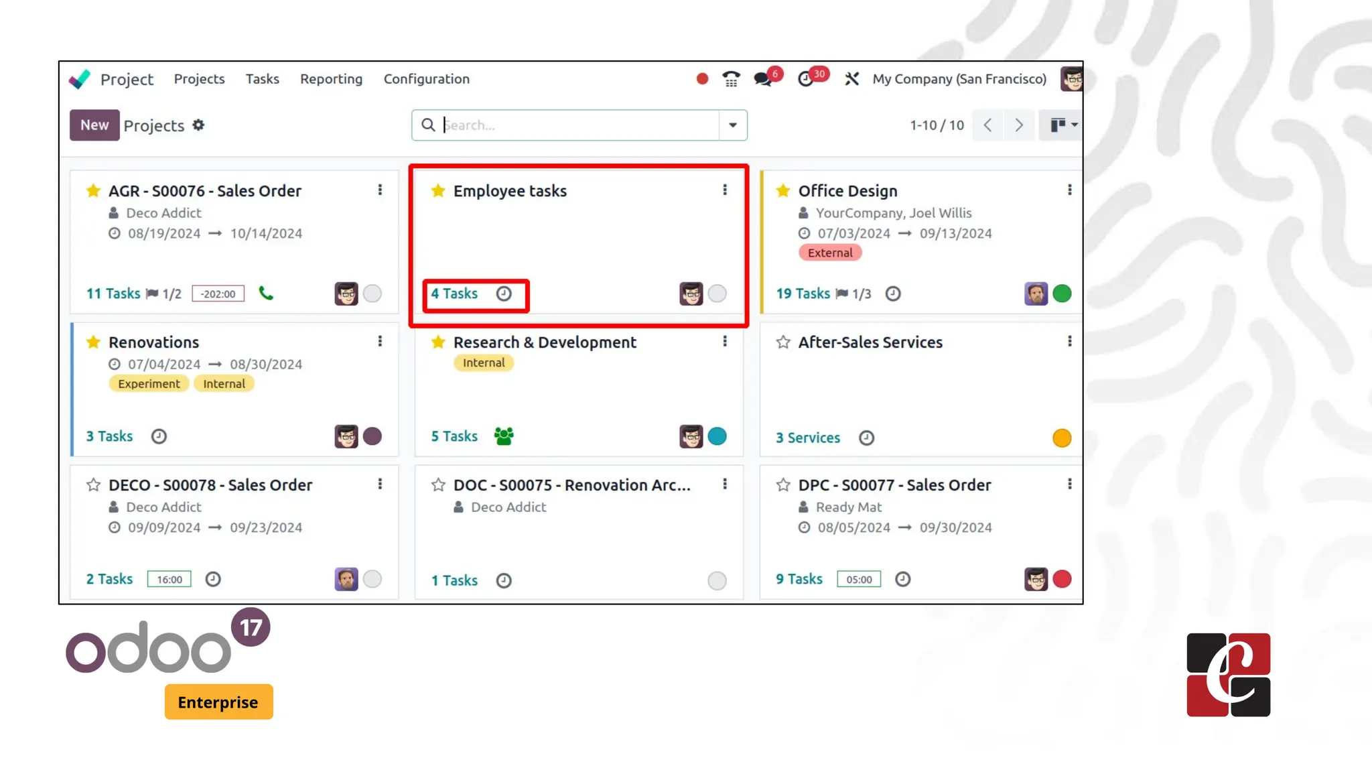This screenshot has width=1372, height=772.
Task: Click the debug tools wrench icon
Action: [851, 79]
